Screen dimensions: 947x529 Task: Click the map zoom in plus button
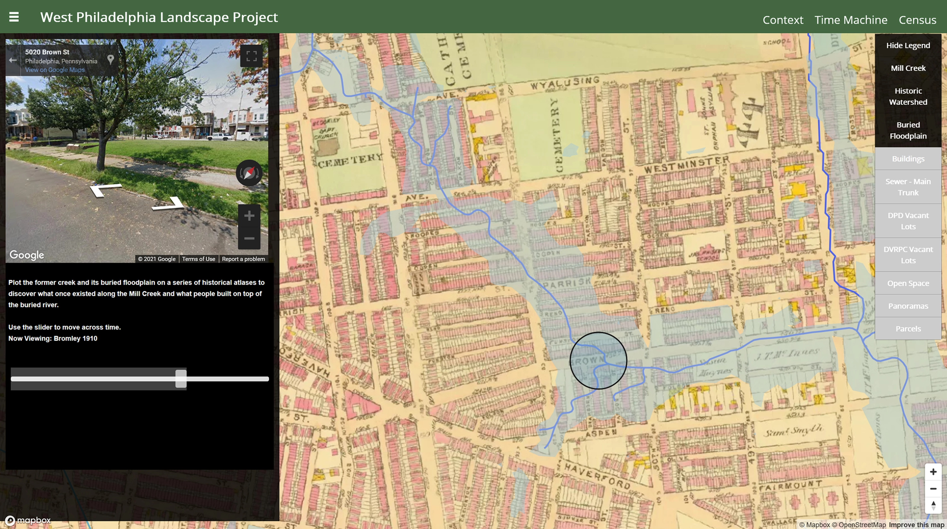pos(933,472)
